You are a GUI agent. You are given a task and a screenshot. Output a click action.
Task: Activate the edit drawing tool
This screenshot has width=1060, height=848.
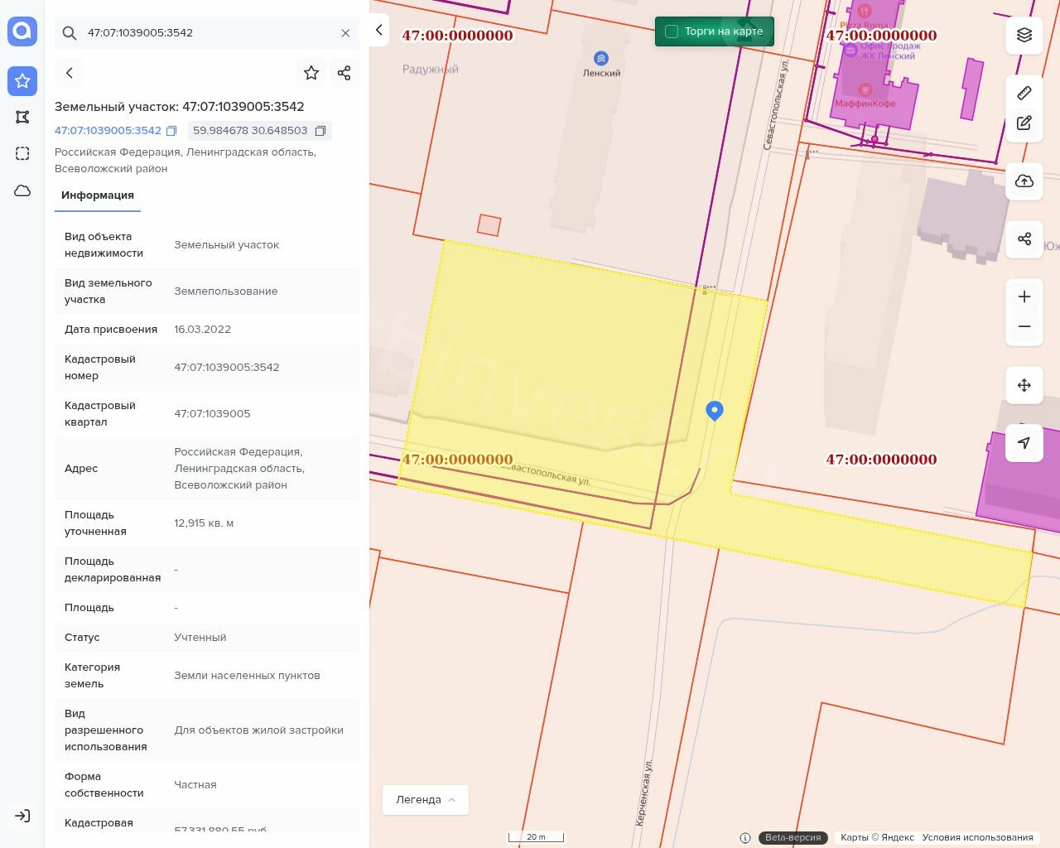pos(1024,123)
